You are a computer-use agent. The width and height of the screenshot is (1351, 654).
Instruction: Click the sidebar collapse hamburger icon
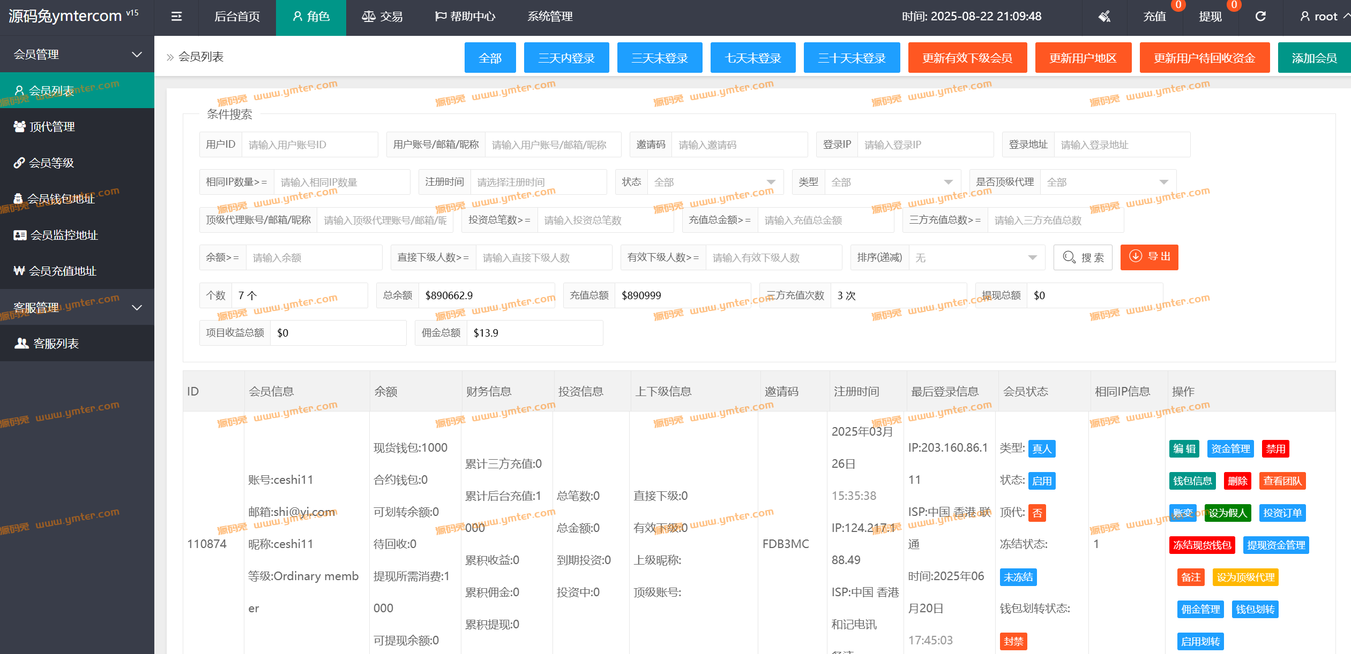tap(176, 17)
